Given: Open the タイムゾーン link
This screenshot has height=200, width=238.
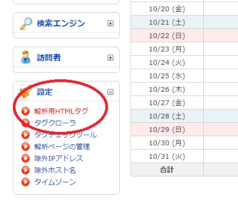Looking at the screenshot, I should pos(55,182).
